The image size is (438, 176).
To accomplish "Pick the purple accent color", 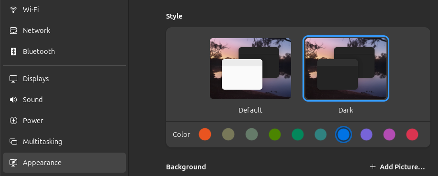I will click(366, 135).
